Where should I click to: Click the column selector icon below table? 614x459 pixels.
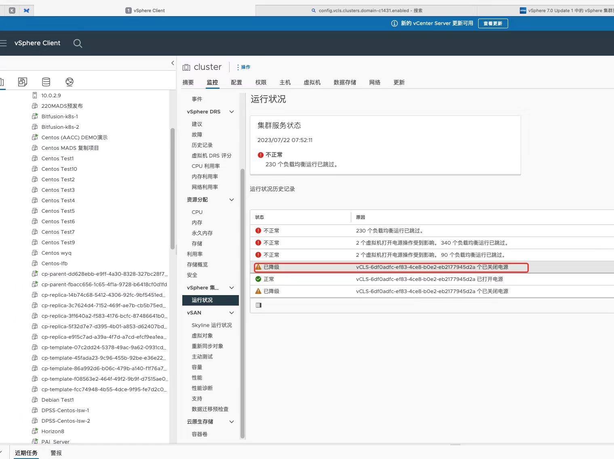[259, 305]
